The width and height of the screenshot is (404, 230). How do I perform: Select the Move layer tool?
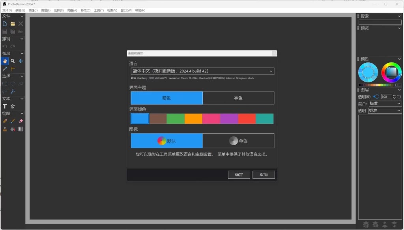pyautogui.click(x=21, y=61)
